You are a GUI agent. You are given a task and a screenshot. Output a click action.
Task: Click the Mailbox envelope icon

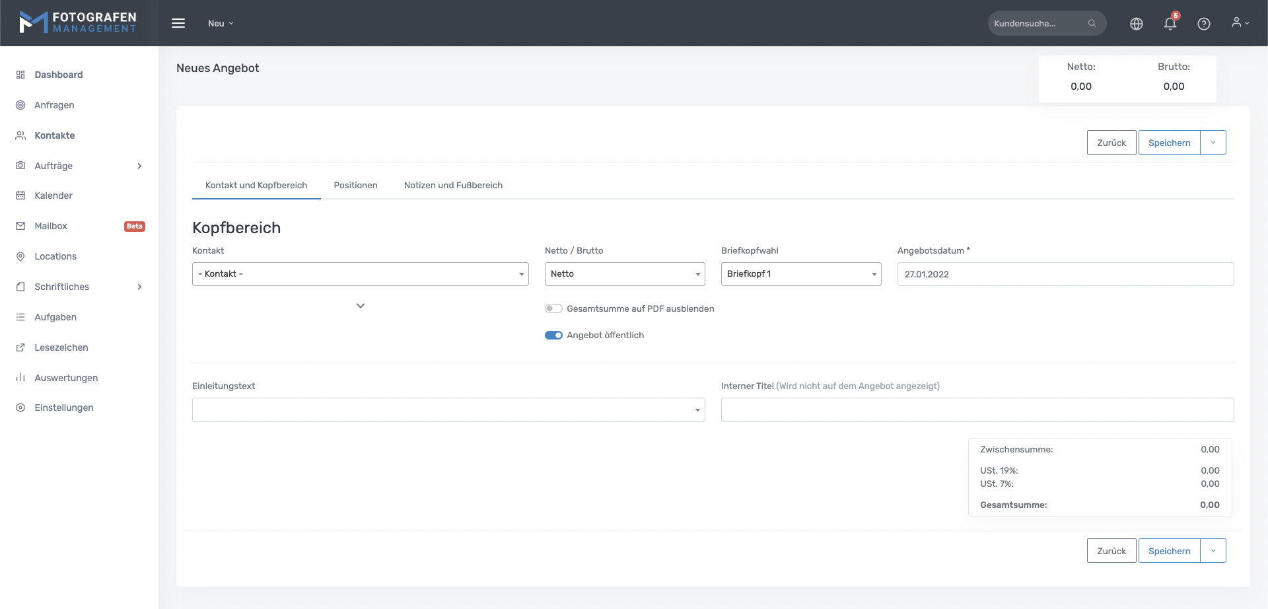pyautogui.click(x=20, y=226)
